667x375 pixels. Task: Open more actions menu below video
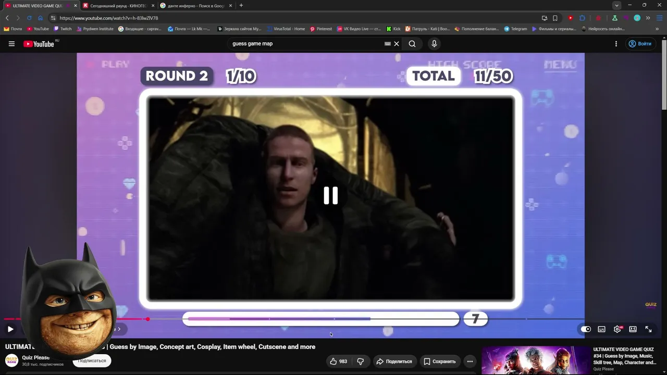(470, 361)
